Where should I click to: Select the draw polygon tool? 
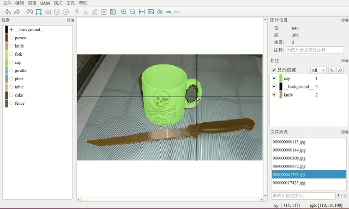click(x=39, y=11)
